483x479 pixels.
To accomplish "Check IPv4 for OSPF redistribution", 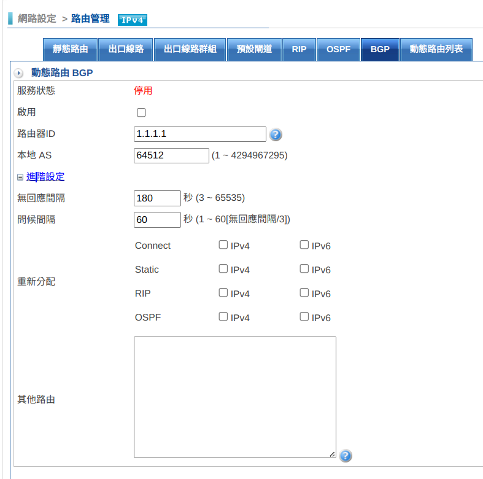I will [223, 317].
